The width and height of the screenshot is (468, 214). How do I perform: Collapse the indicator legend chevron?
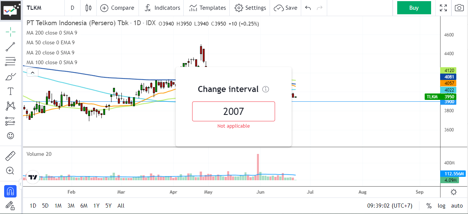32,72
